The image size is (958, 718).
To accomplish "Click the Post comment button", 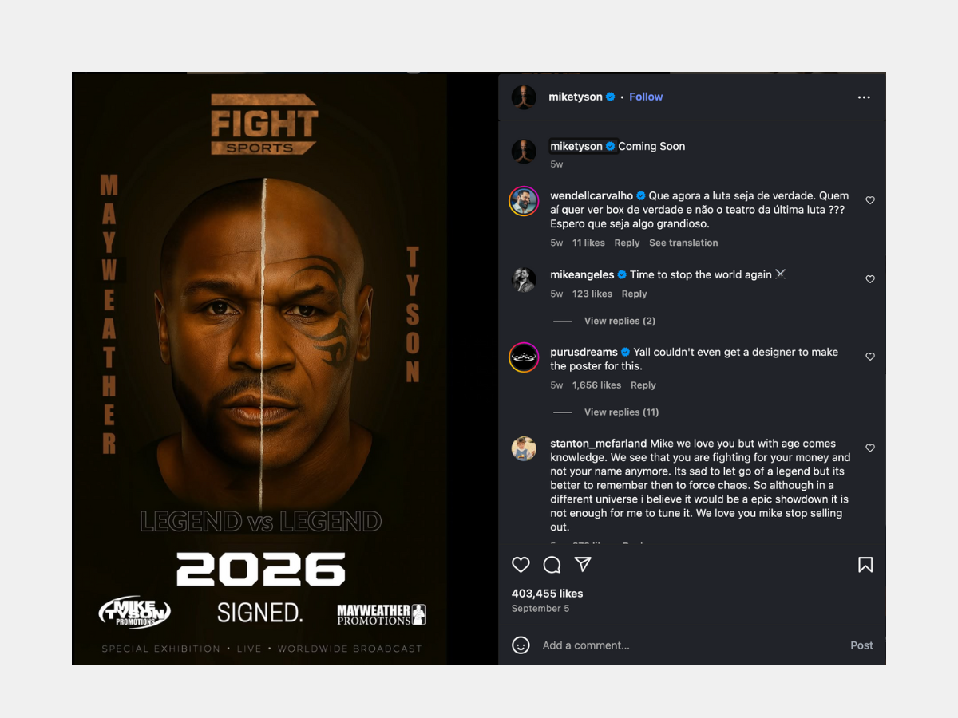I will pyautogui.click(x=861, y=645).
